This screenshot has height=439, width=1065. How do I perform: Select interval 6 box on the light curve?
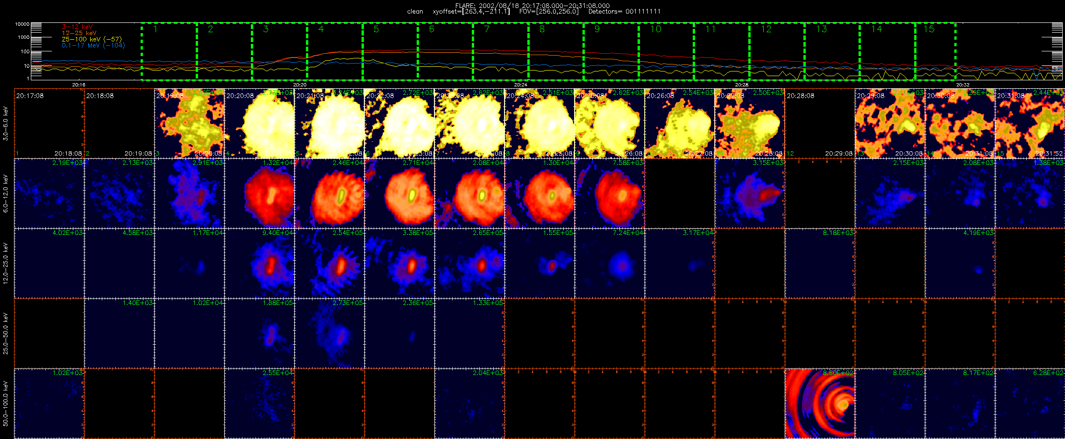445,50
